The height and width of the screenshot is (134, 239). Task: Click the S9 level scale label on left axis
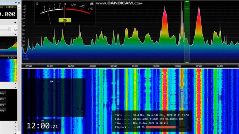(24, 19)
